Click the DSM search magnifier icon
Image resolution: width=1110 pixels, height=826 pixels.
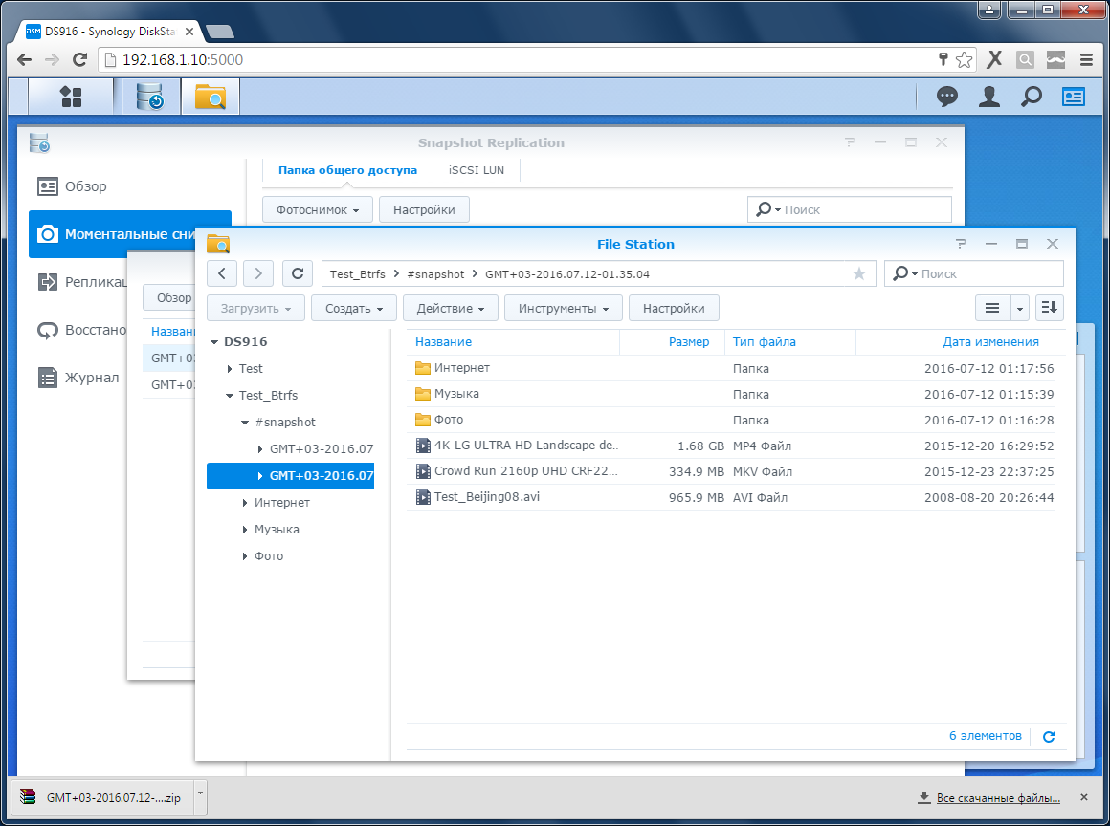tap(1031, 97)
